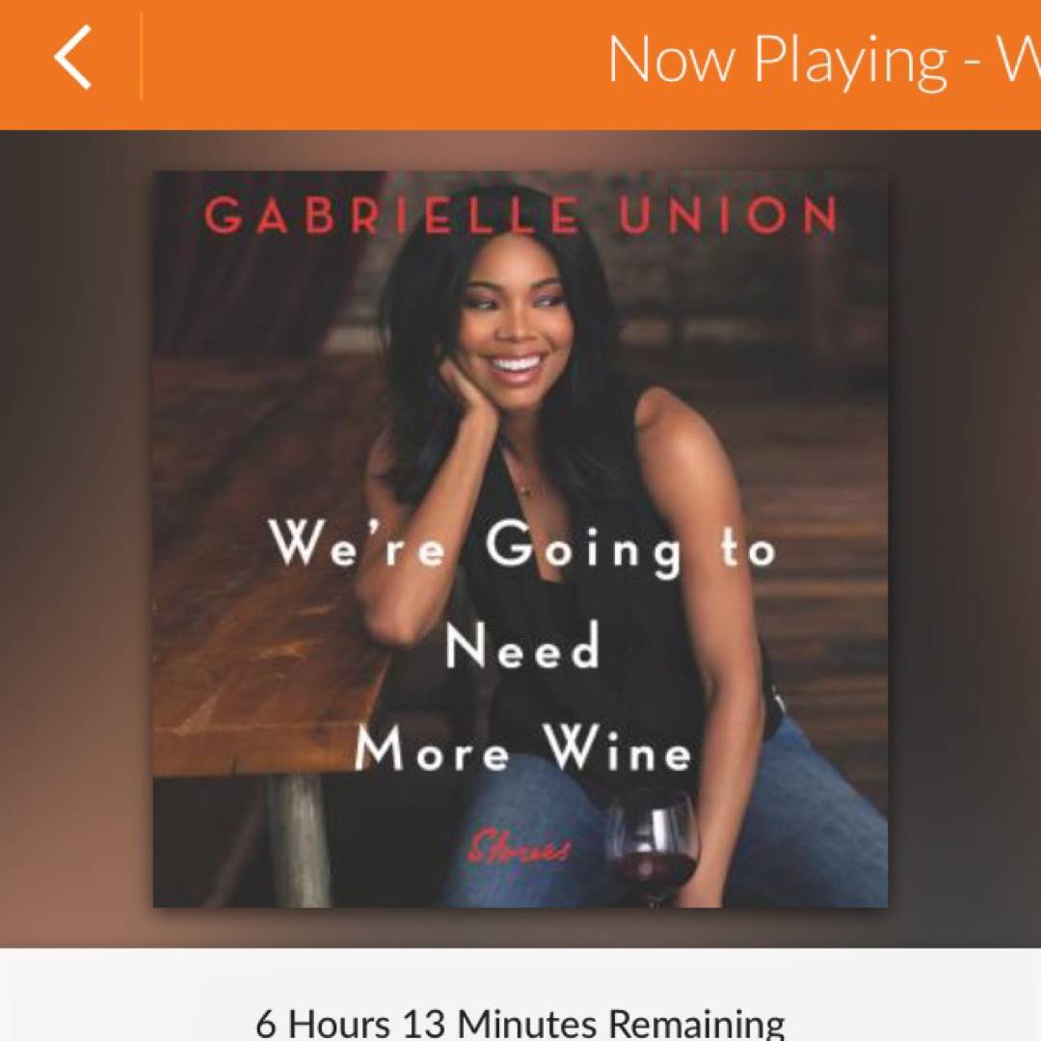Tap the wine glass on the cover
The width and height of the screenshot is (1041, 1041).
tap(652, 846)
